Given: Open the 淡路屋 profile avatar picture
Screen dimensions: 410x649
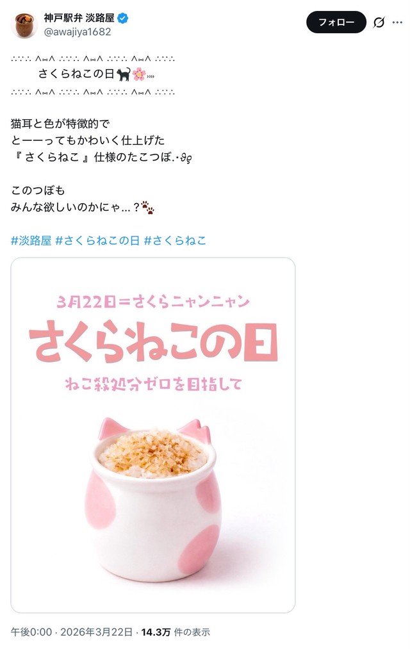Looking at the screenshot, I should (x=24, y=25).
